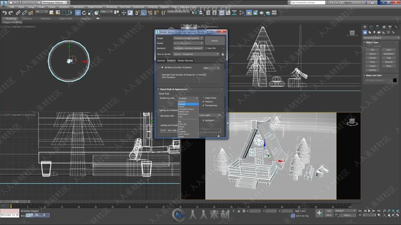Click the Render button
Viewport: 401px width, 225px height.
pos(215,41)
